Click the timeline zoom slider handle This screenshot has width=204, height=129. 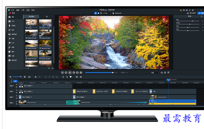point(21,77)
